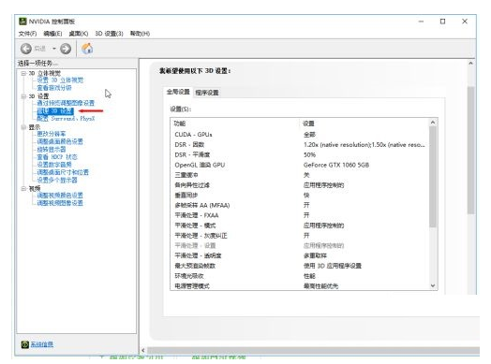Image resolution: width=491 pixels, height=364 pixels.
Task: Select the 电源管理模式 setting row
Action: pyautogui.click(x=299, y=285)
